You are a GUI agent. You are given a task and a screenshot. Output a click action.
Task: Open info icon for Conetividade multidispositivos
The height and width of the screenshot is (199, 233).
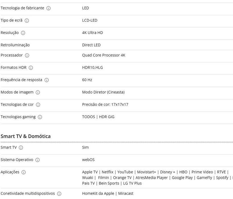[x=59, y=194]
